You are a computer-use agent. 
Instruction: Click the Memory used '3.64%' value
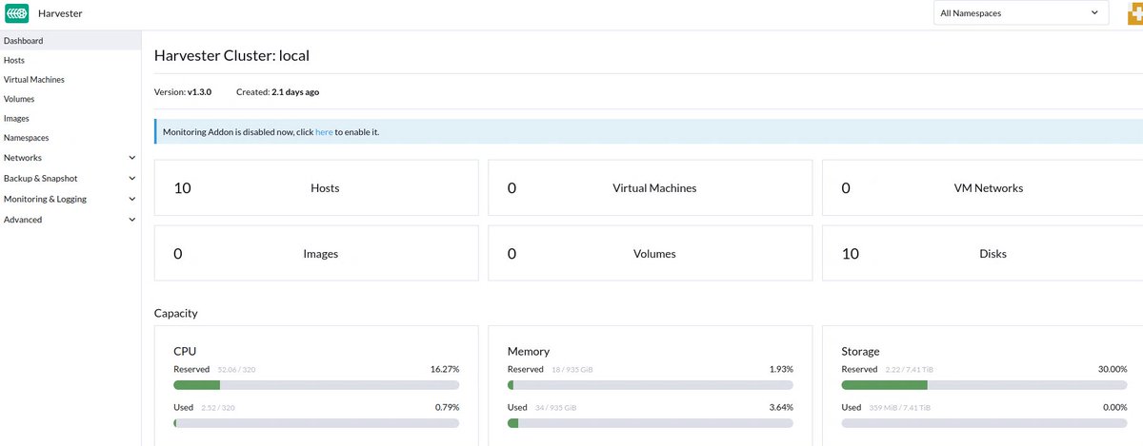pos(781,407)
